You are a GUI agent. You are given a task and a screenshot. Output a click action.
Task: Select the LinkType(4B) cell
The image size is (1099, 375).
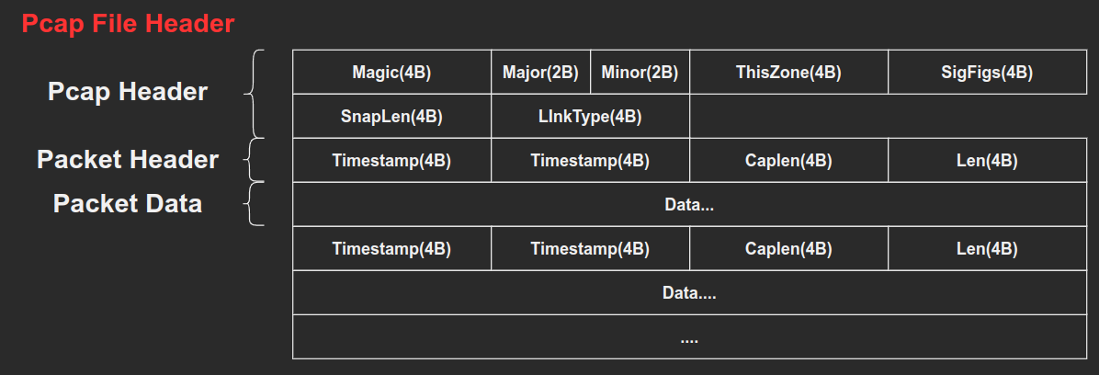(x=590, y=116)
